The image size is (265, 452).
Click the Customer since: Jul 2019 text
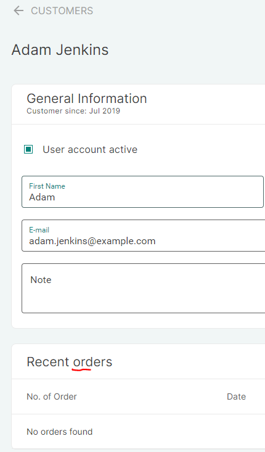coord(73,111)
